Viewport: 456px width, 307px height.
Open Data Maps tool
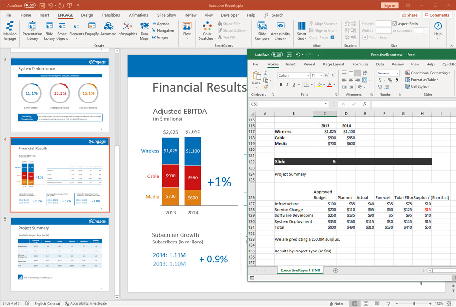[x=144, y=31]
